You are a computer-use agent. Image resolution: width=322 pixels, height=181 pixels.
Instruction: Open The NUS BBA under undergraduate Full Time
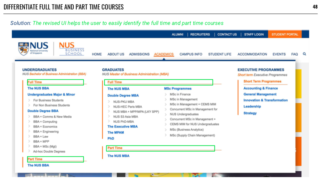pyautogui.click(x=38, y=88)
